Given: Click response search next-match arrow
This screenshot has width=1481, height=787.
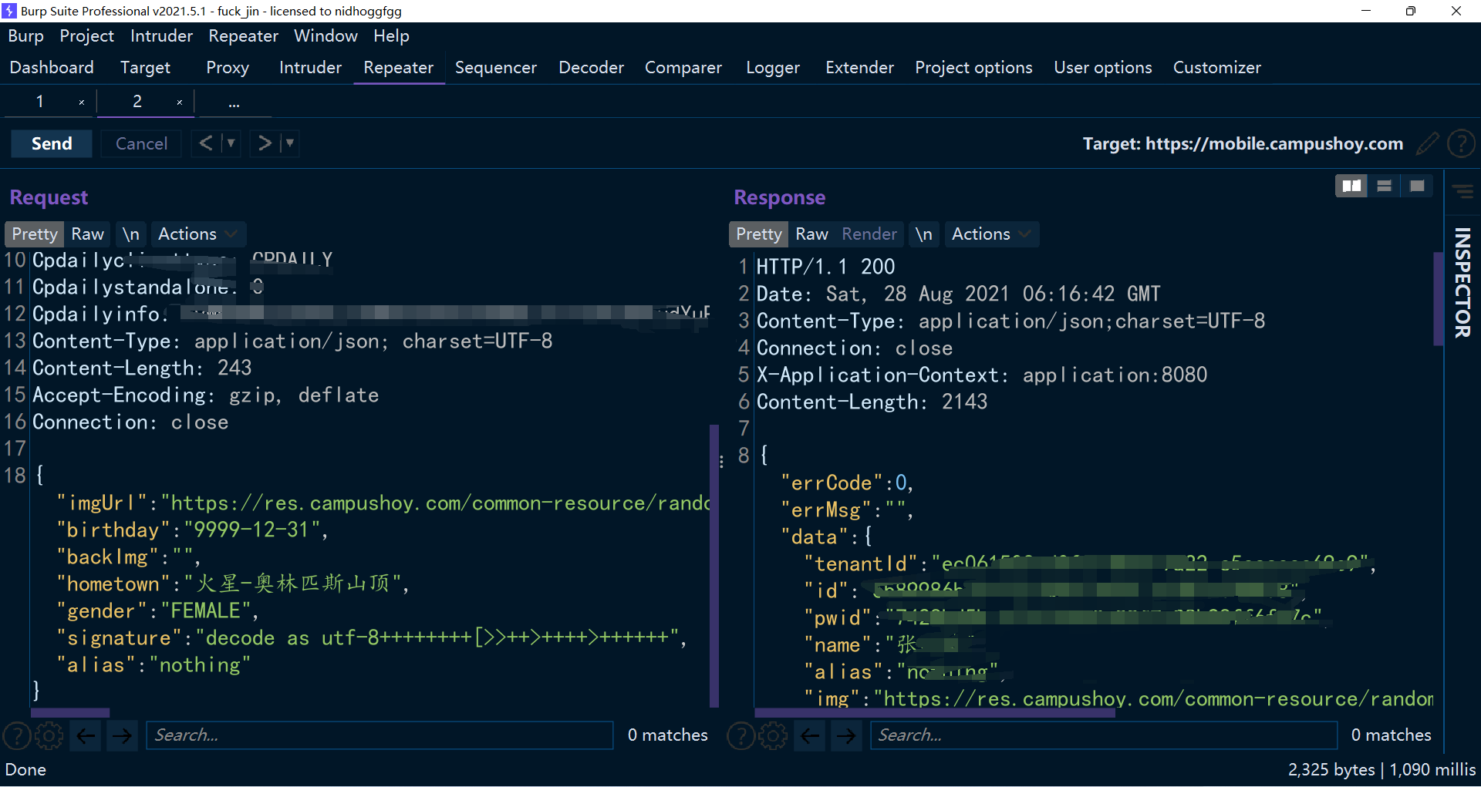Looking at the screenshot, I should tap(846, 735).
